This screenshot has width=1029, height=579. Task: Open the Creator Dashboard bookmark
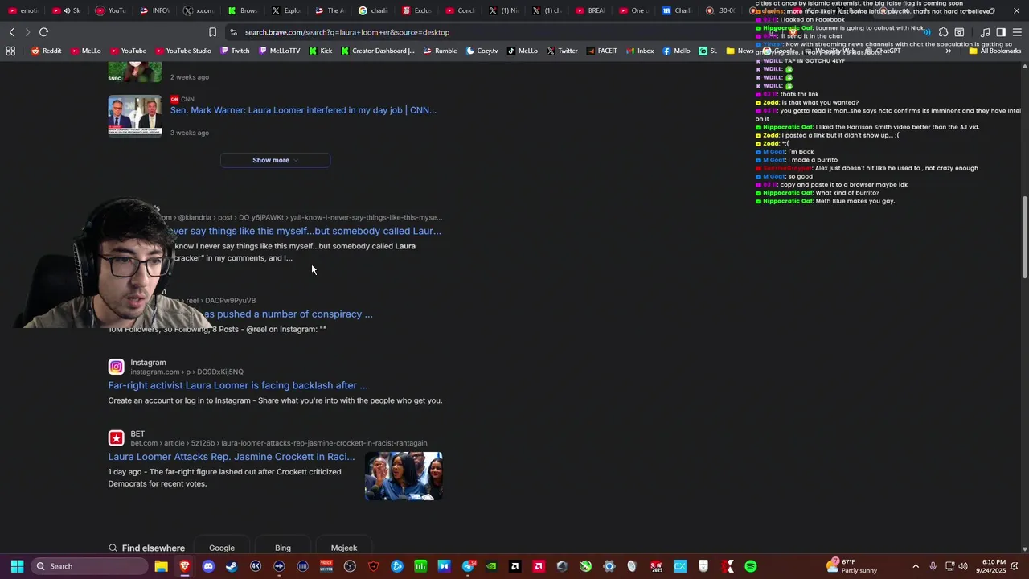pos(378,51)
